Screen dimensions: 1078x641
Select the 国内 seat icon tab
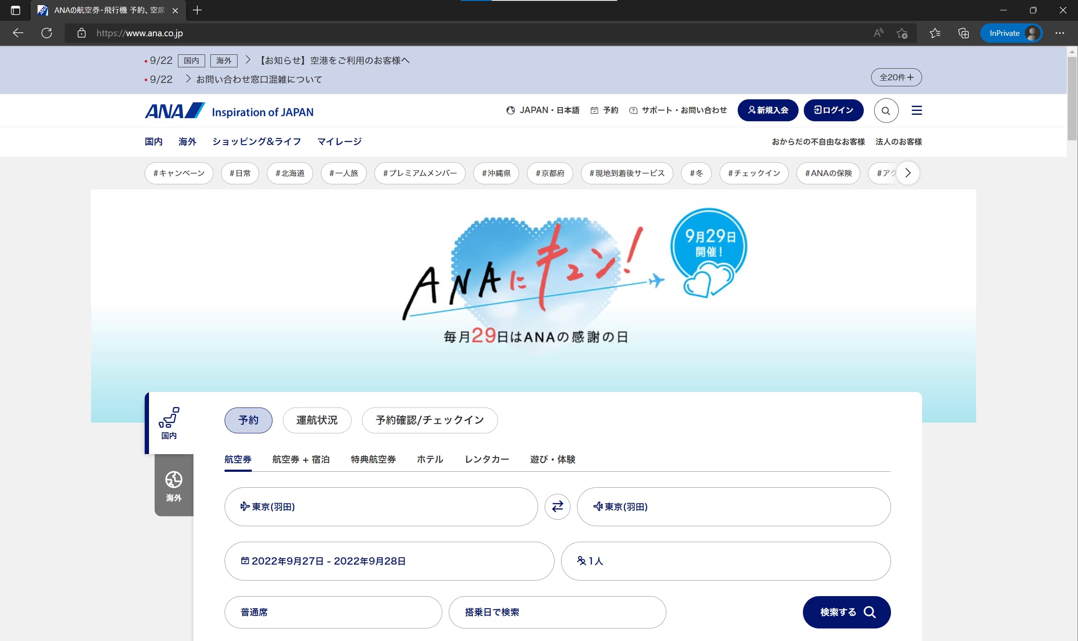[x=169, y=423]
